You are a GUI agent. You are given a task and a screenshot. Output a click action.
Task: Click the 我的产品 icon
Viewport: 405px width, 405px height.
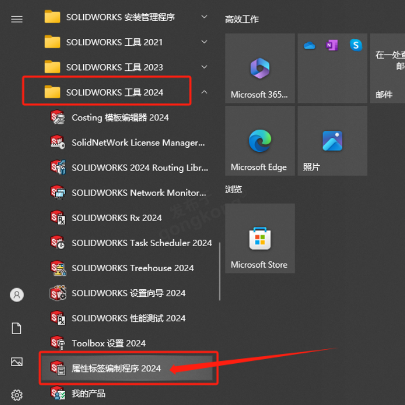pos(58,393)
